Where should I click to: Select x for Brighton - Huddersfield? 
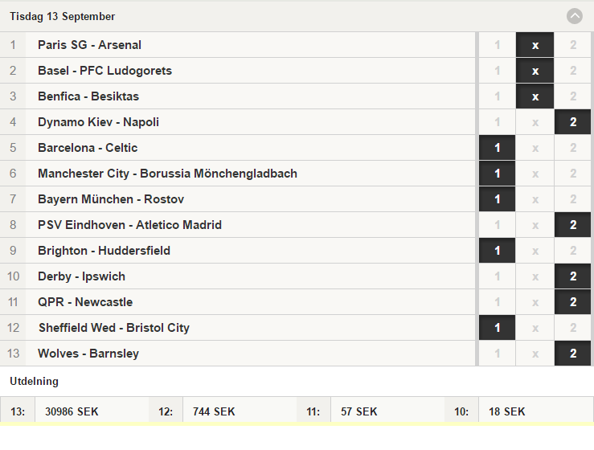[x=535, y=251]
